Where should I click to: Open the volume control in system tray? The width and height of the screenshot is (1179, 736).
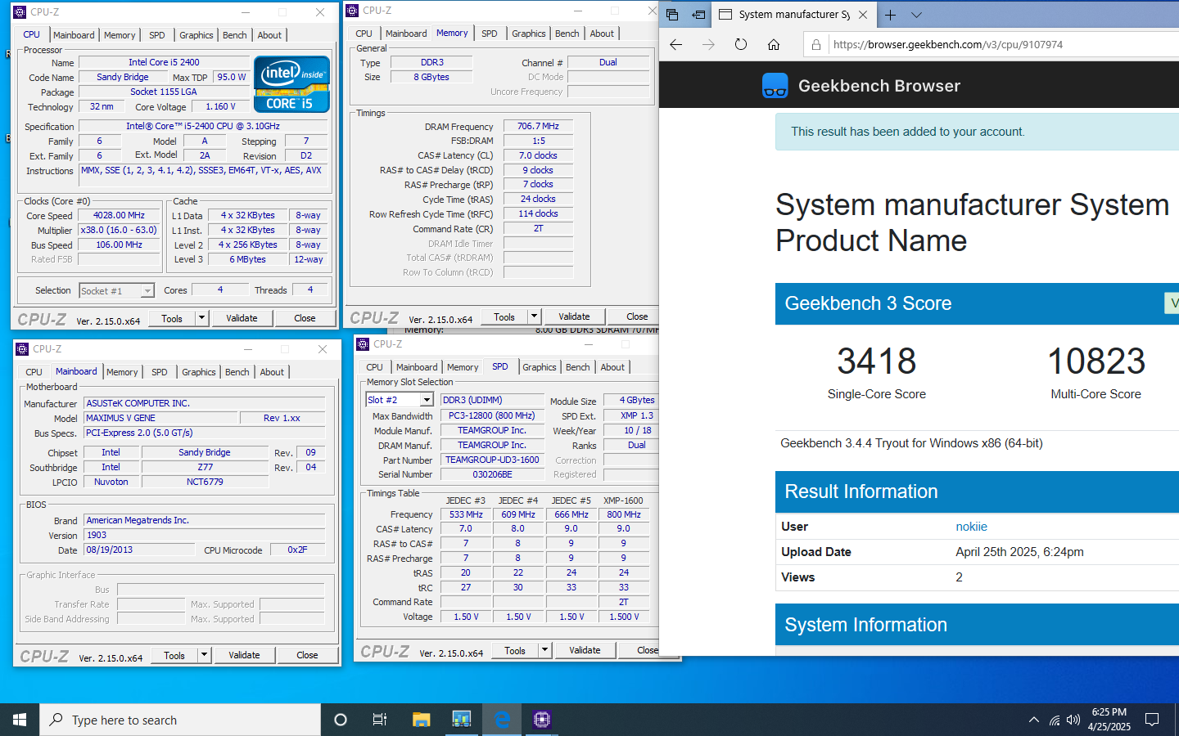(x=1073, y=720)
